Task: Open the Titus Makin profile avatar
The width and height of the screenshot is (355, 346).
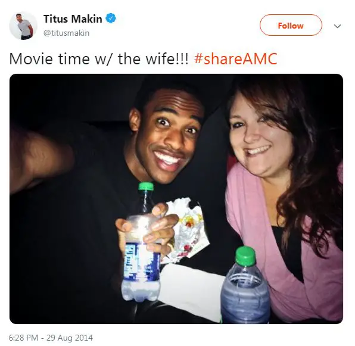Action: [23, 26]
